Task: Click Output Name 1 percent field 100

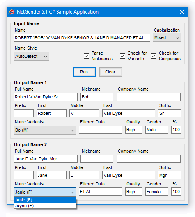Action: pos(176,130)
